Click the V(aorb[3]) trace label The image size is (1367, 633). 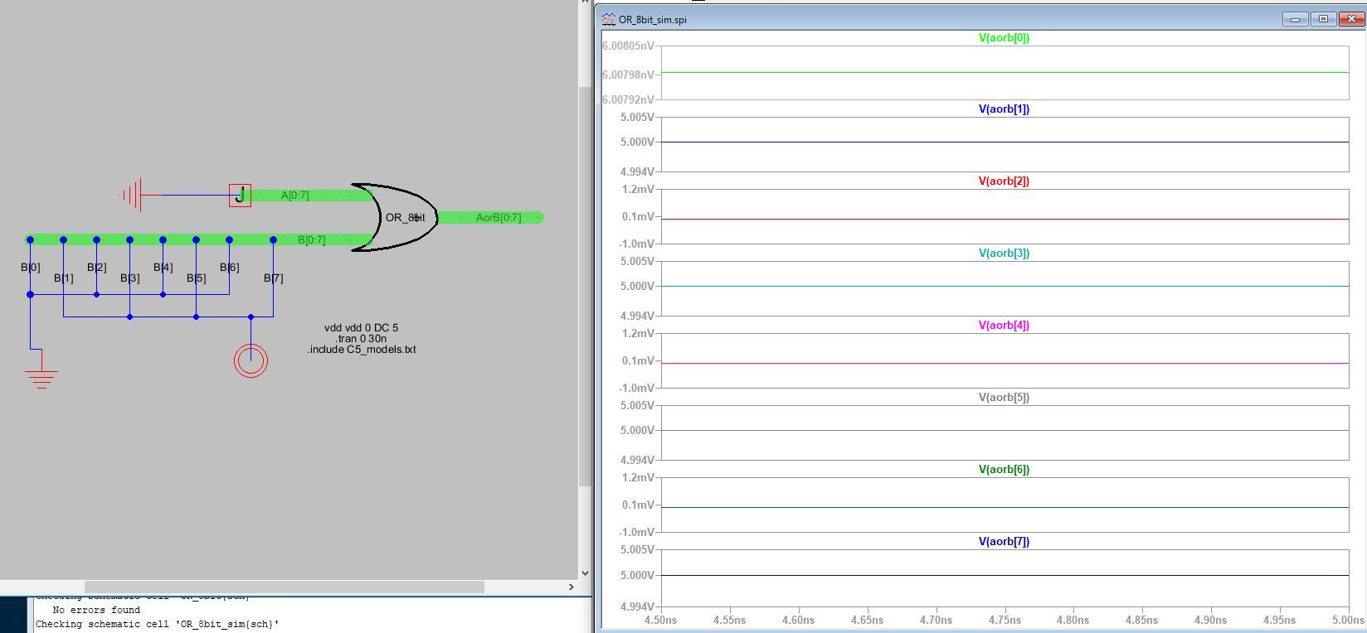[x=1004, y=253]
